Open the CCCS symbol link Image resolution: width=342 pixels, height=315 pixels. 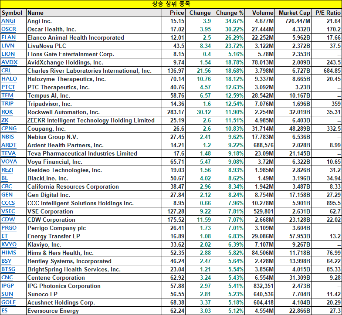(x=8, y=203)
